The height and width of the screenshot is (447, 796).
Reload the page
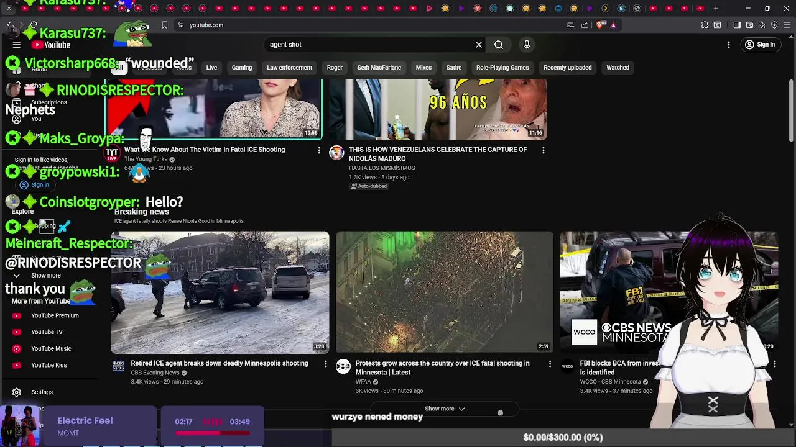coord(34,25)
